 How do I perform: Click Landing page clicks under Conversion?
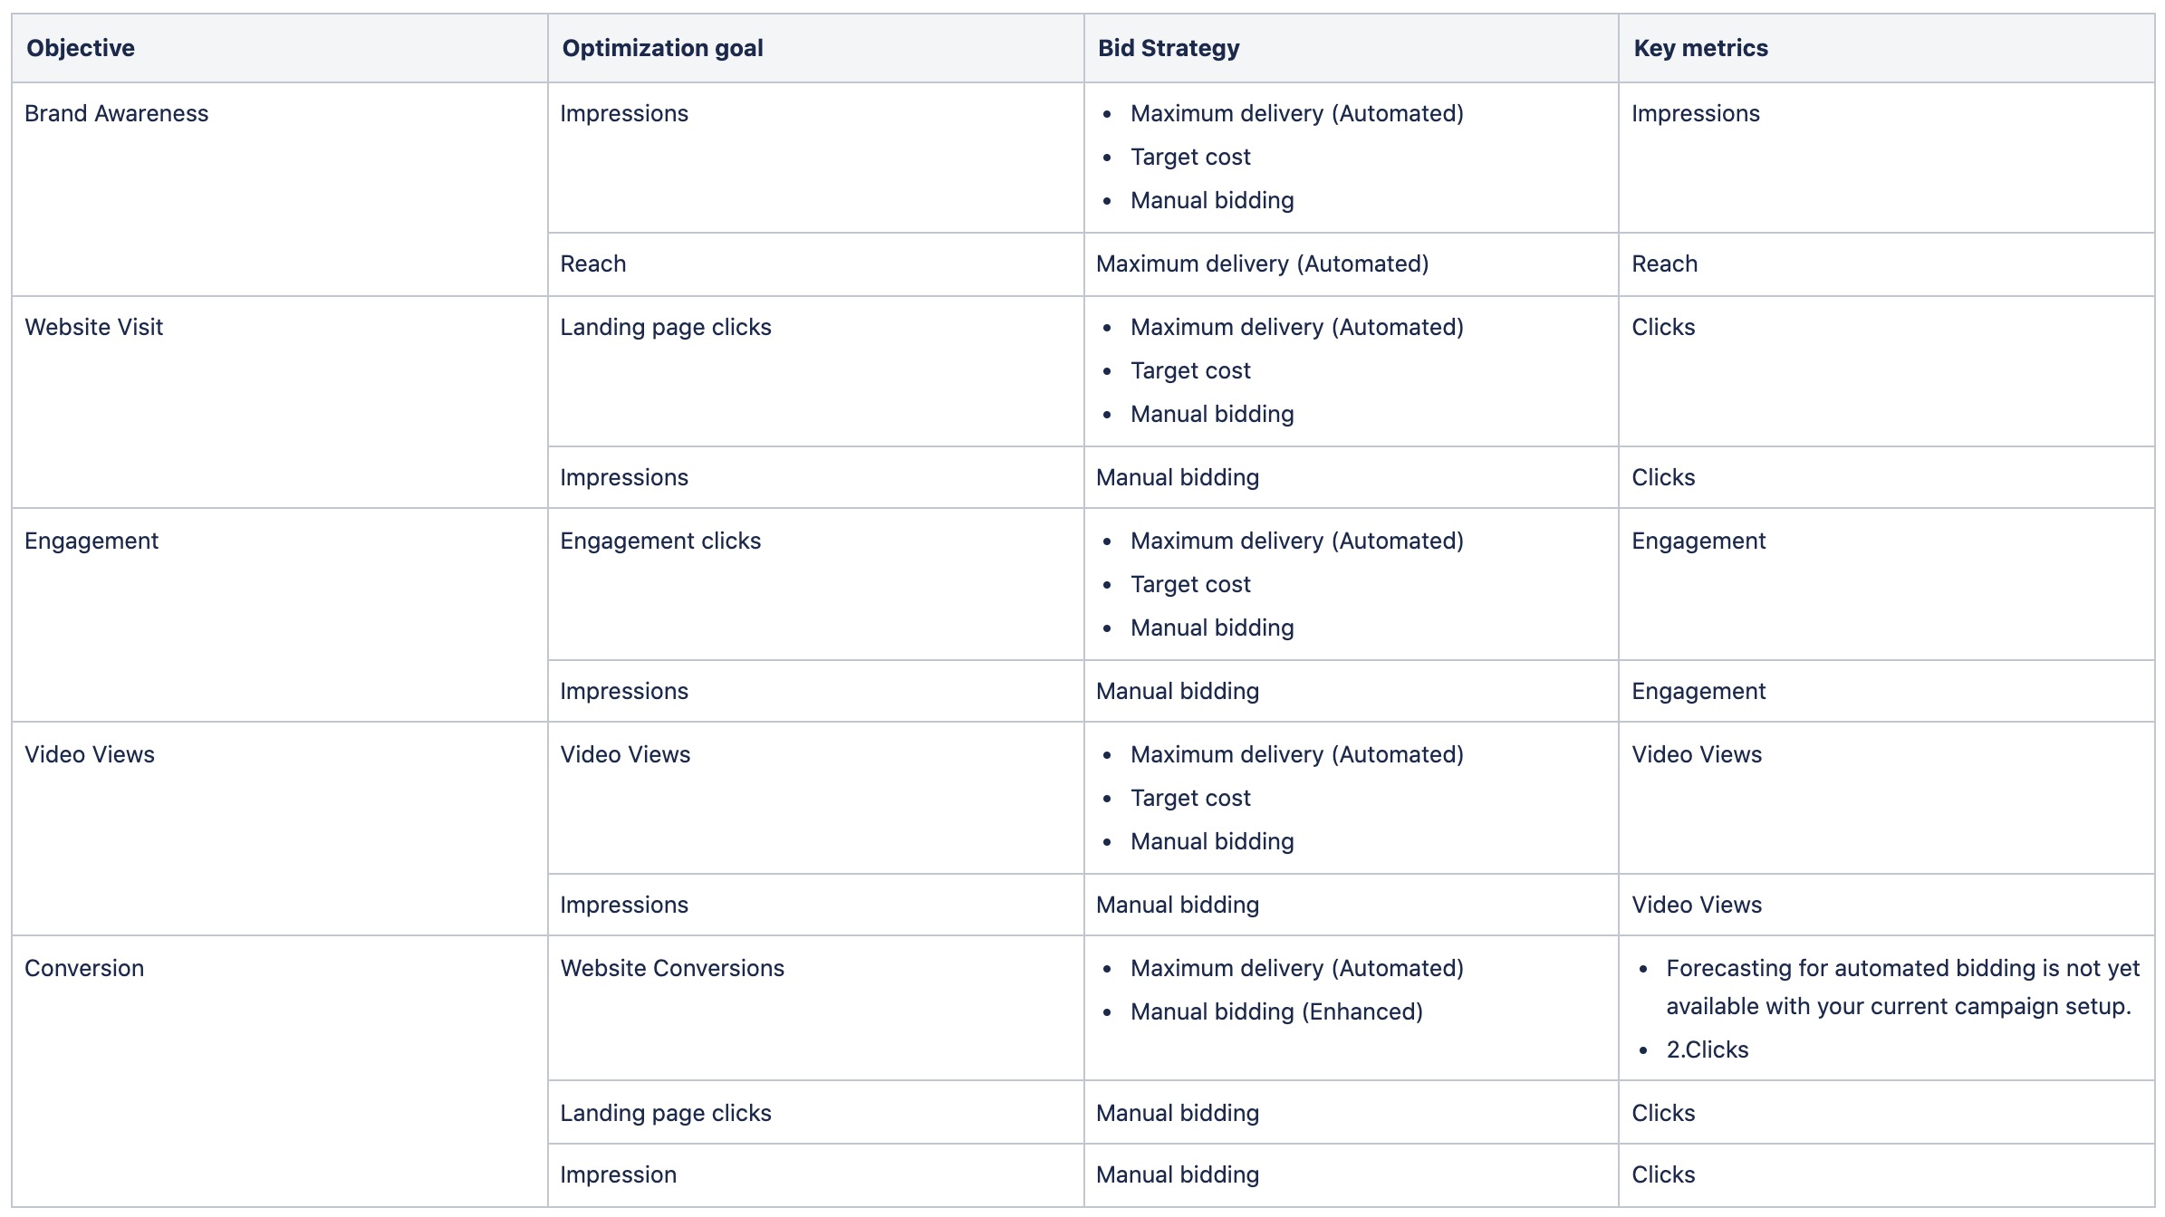click(666, 1113)
